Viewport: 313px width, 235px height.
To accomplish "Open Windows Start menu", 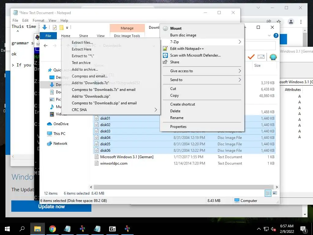I will 7,229.
